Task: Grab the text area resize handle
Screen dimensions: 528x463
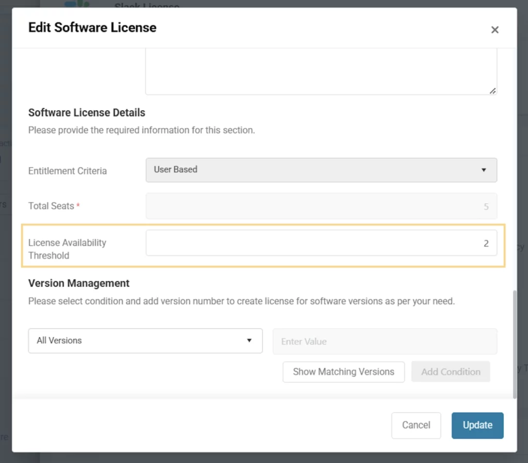Action: click(x=492, y=91)
